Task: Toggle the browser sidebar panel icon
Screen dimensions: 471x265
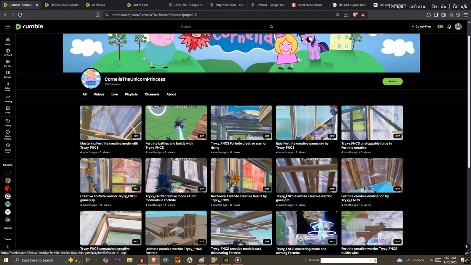Action: [436, 15]
